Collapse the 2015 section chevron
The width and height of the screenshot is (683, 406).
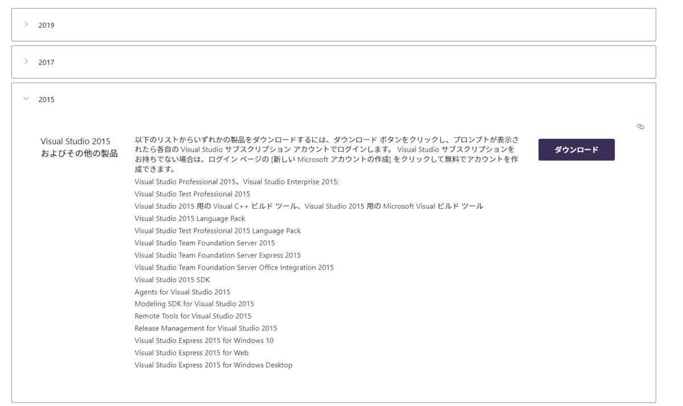point(26,99)
